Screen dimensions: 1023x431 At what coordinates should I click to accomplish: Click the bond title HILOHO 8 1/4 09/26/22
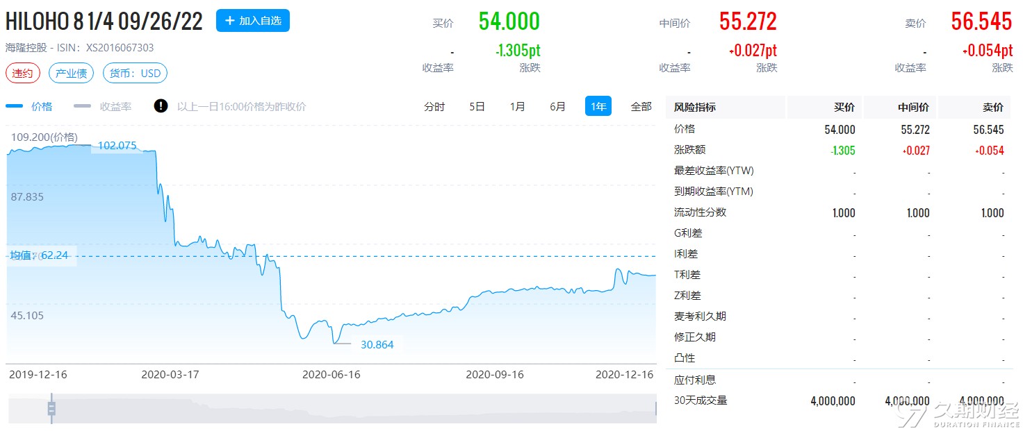(104, 22)
